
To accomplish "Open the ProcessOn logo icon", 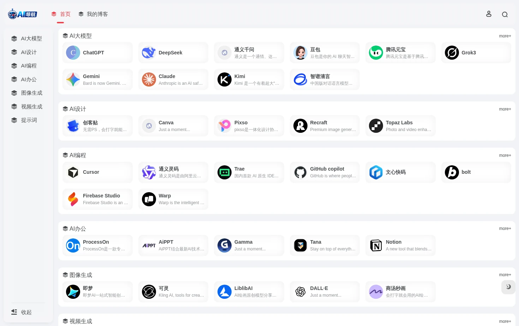I will (x=73, y=245).
